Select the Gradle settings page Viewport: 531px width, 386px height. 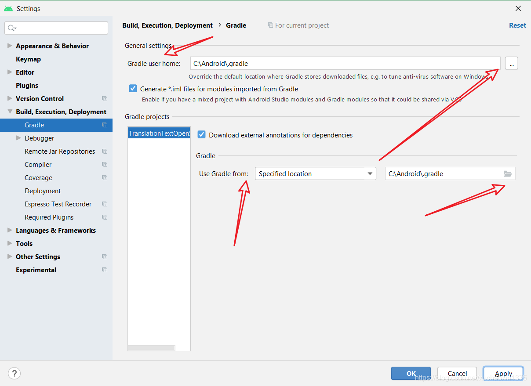click(x=56, y=125)
